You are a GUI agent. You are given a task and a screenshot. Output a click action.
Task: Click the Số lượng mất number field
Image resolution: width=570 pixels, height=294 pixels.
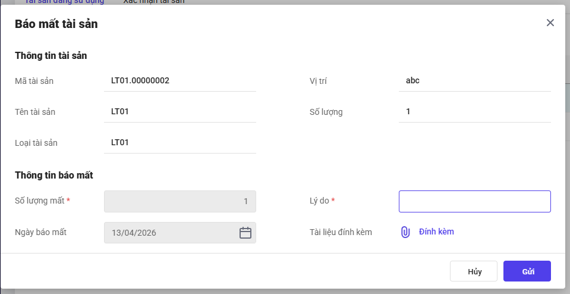coord(179,201)
